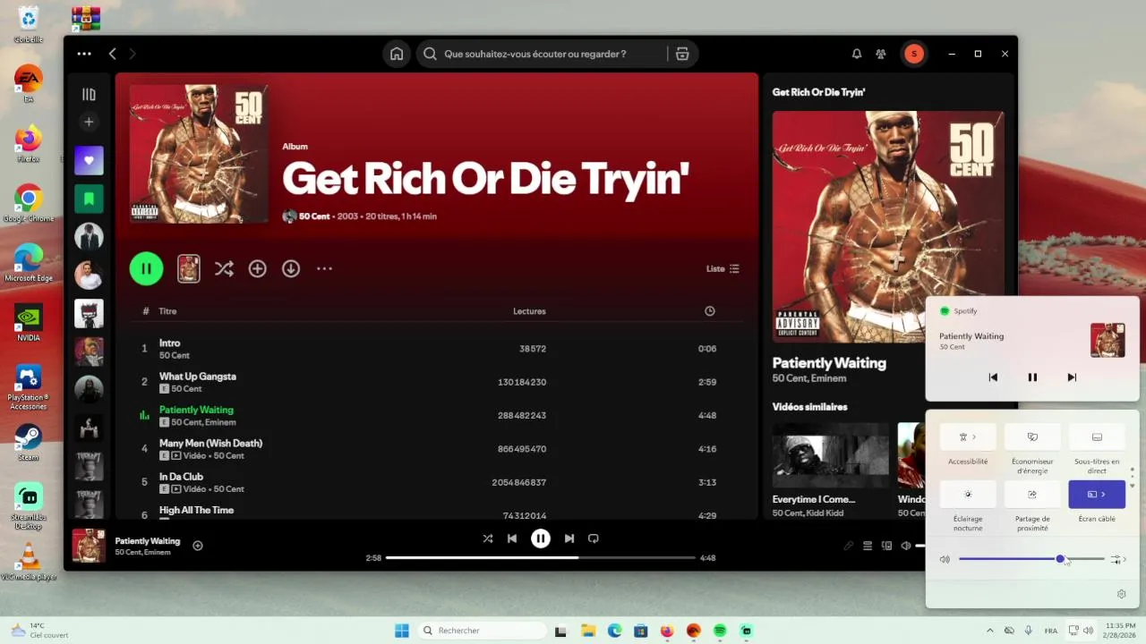Expand Accessibilité quick settings tile
The width and height of the screenshot is (1146, 644).
click(968, 437)
